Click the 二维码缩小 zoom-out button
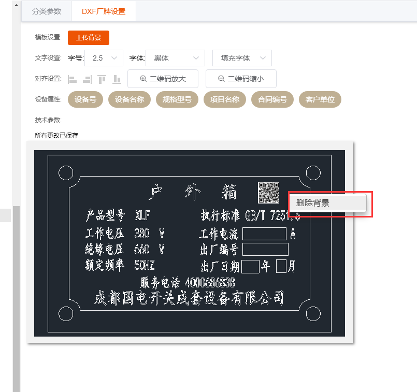 (241, 79)
